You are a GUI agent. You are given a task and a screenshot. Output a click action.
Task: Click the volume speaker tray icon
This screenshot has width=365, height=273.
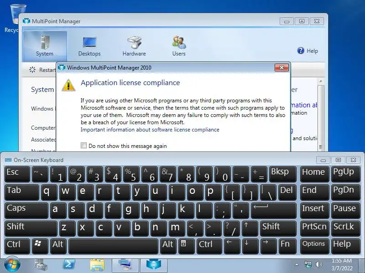318,264
